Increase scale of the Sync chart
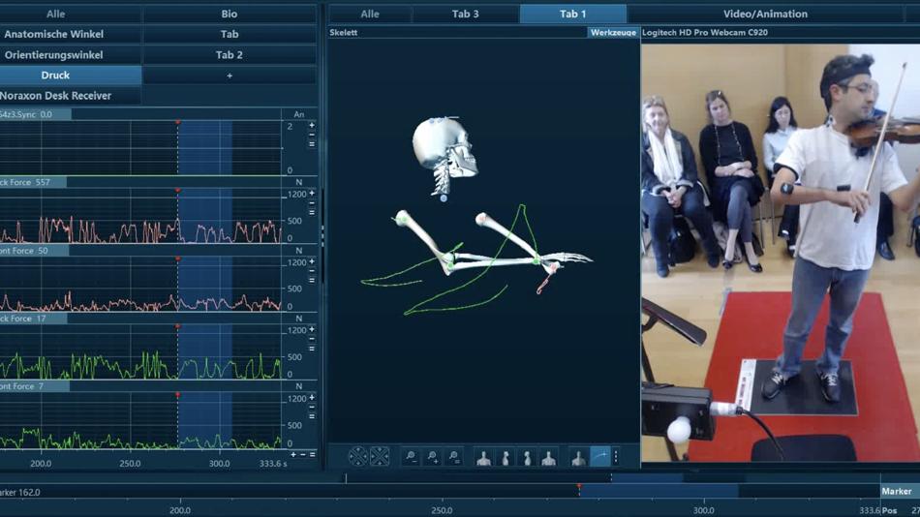920x517 pixels. pos(312,125)
